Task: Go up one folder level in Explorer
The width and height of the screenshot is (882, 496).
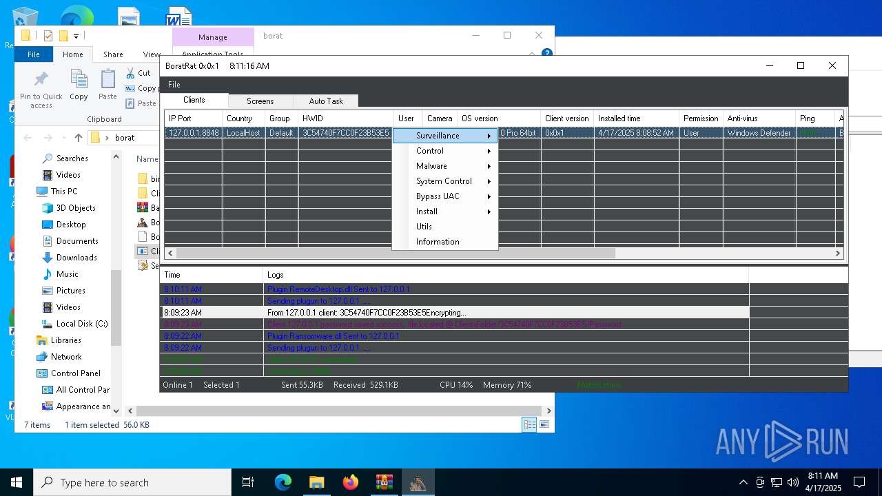Action: pyautogui.click(x=79, y=138)
